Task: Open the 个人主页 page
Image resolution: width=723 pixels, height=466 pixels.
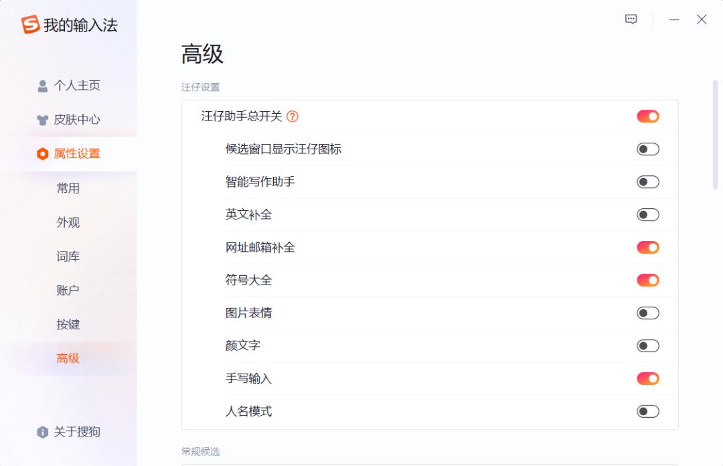Action: coord(76,86)
